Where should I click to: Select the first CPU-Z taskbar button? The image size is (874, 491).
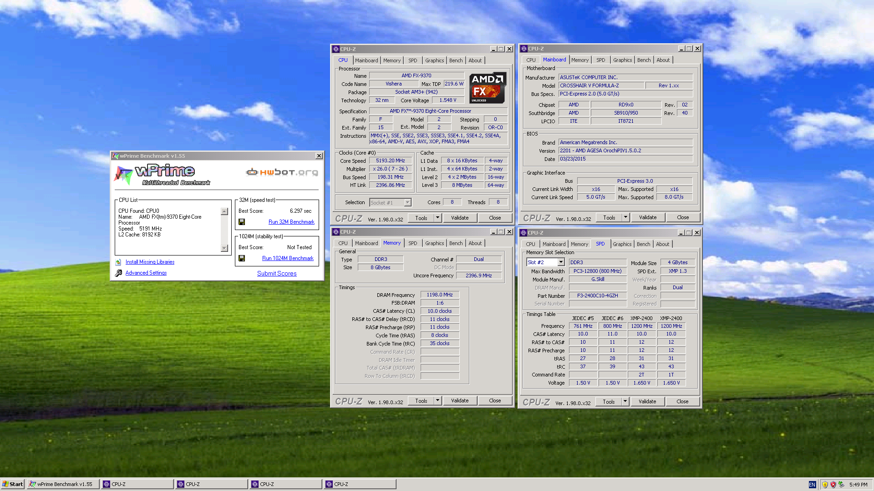point(137,484)
